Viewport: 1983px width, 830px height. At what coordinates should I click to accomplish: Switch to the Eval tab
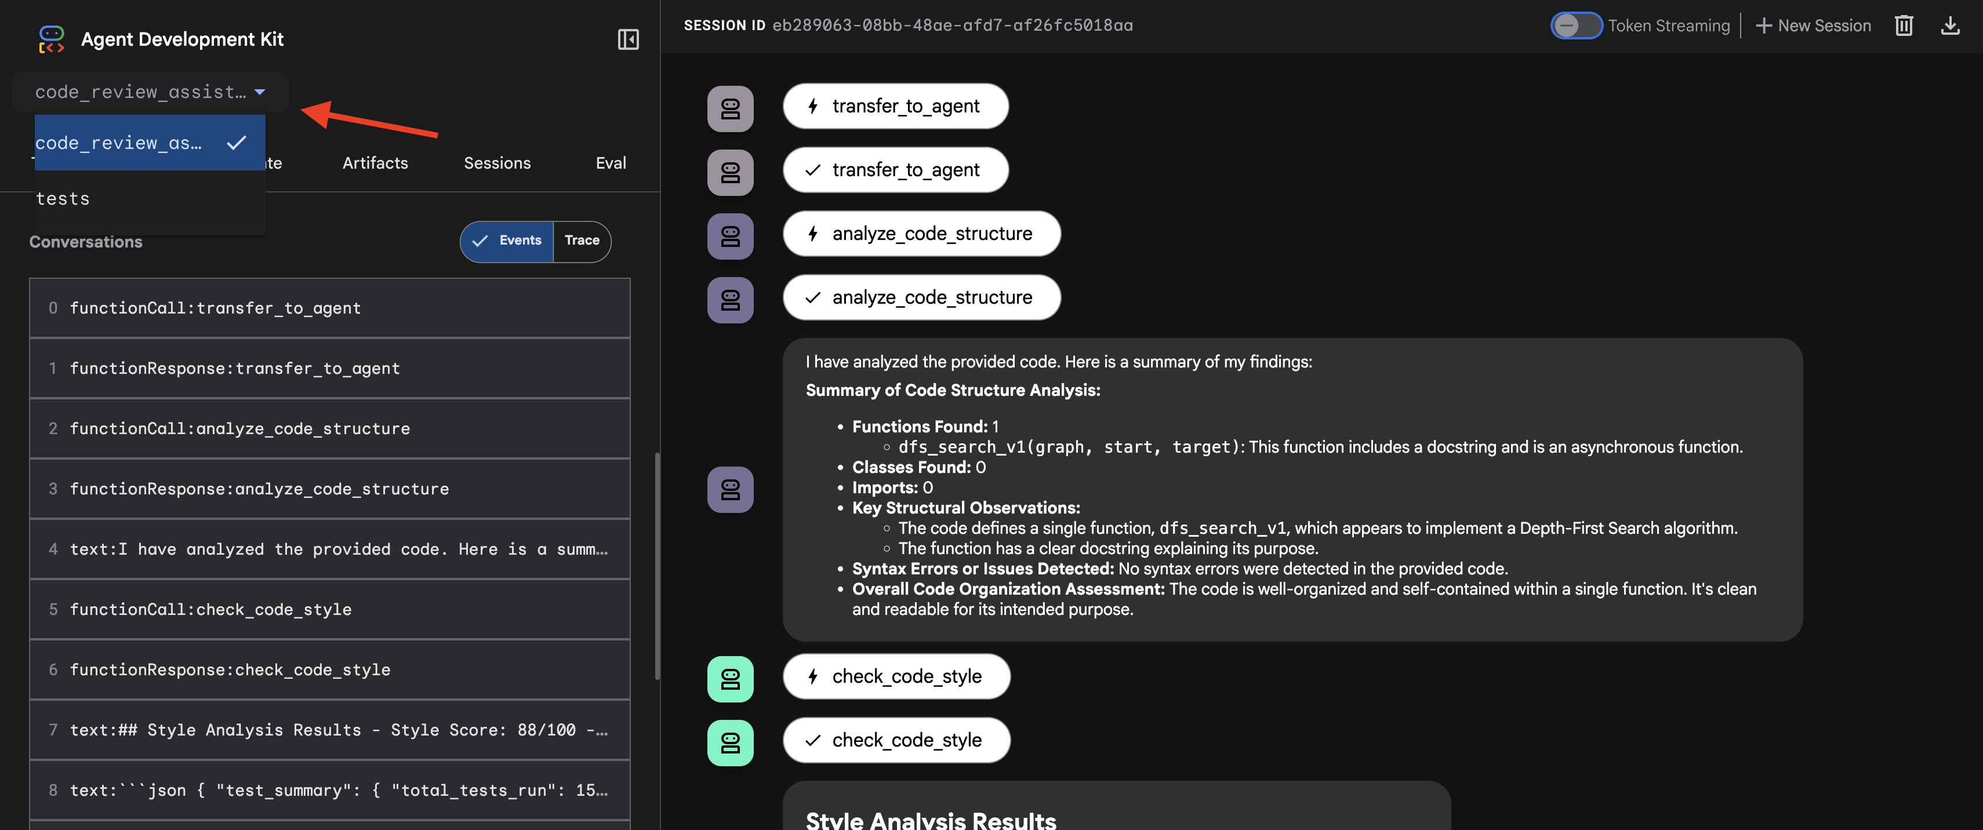coord(611,163)
